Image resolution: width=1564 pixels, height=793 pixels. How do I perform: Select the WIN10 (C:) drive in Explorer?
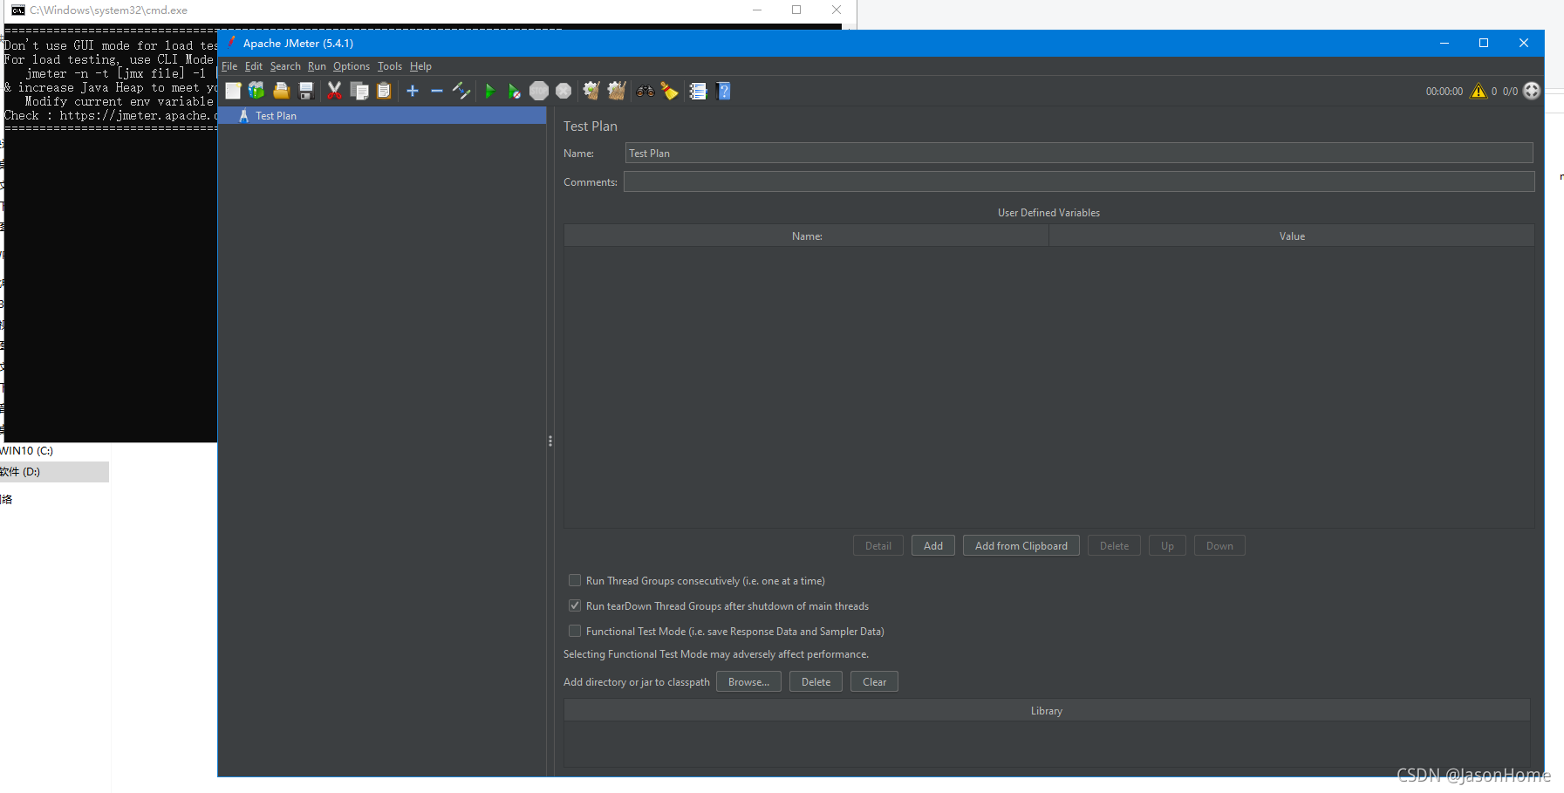point(27,451)
